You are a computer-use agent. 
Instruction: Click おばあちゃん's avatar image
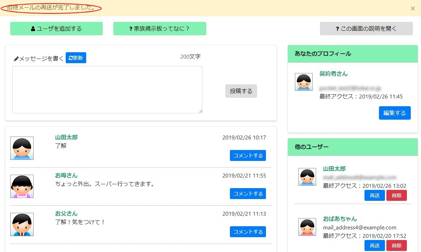tap(307, 228)
